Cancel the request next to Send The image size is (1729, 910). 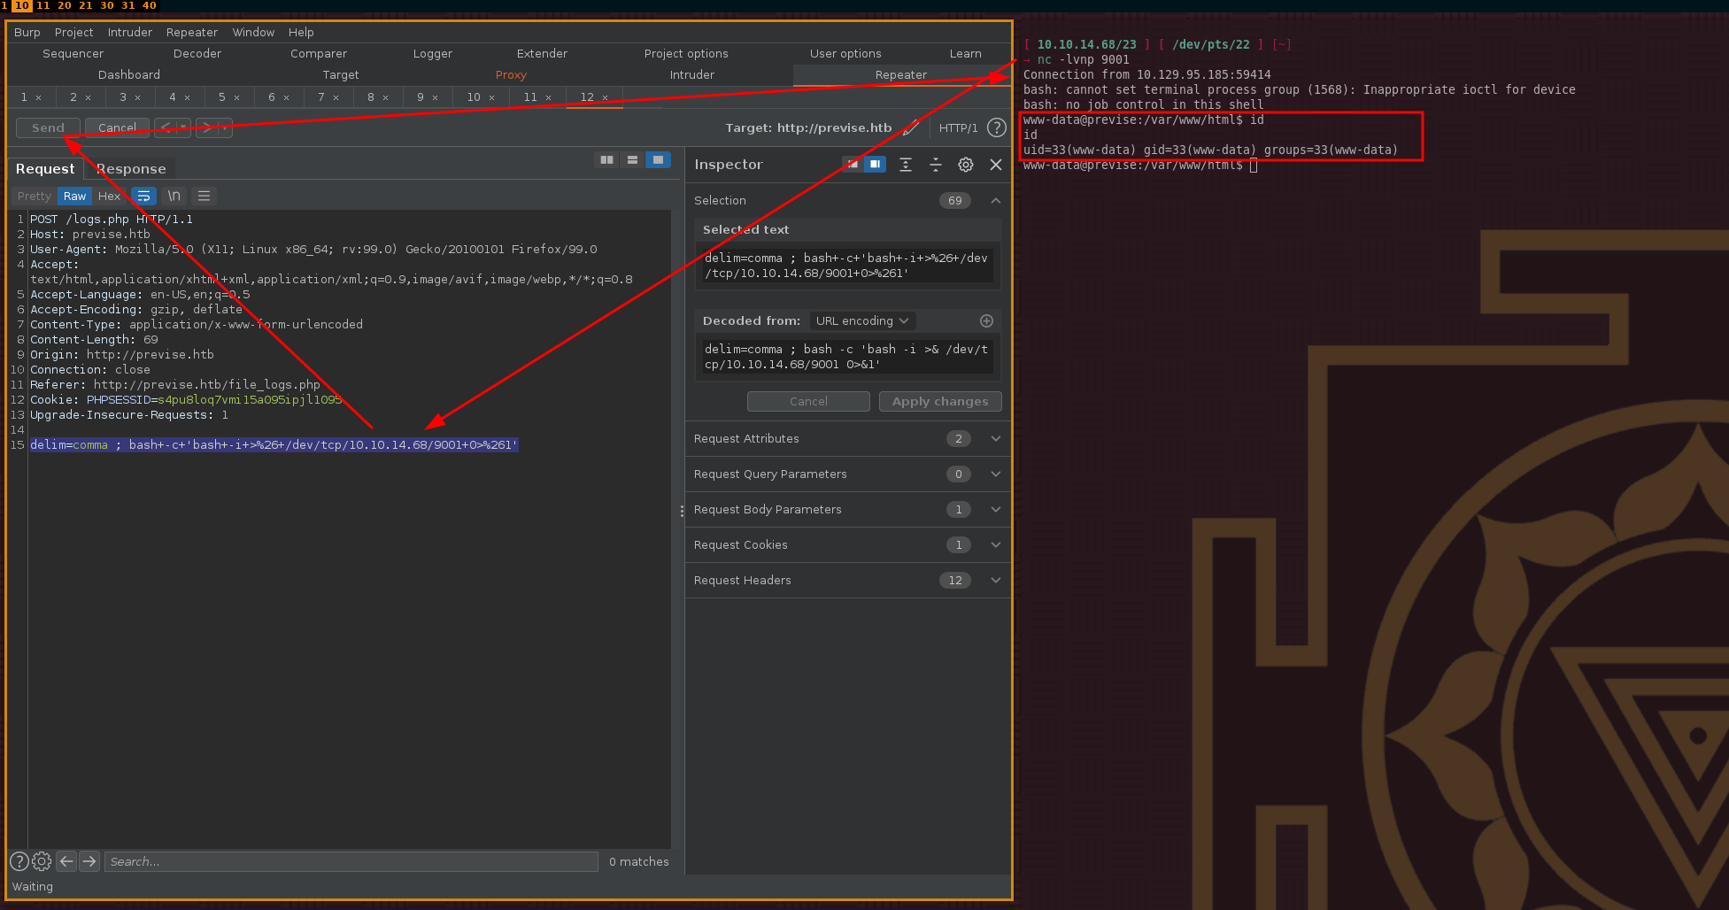tap(117, 127)
